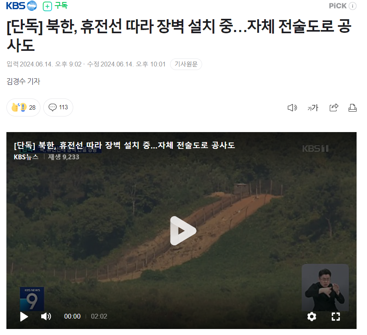This screenshot has width=367, height=335.
Task: Start playback with bottom-left play control
Action: point(24,317)
